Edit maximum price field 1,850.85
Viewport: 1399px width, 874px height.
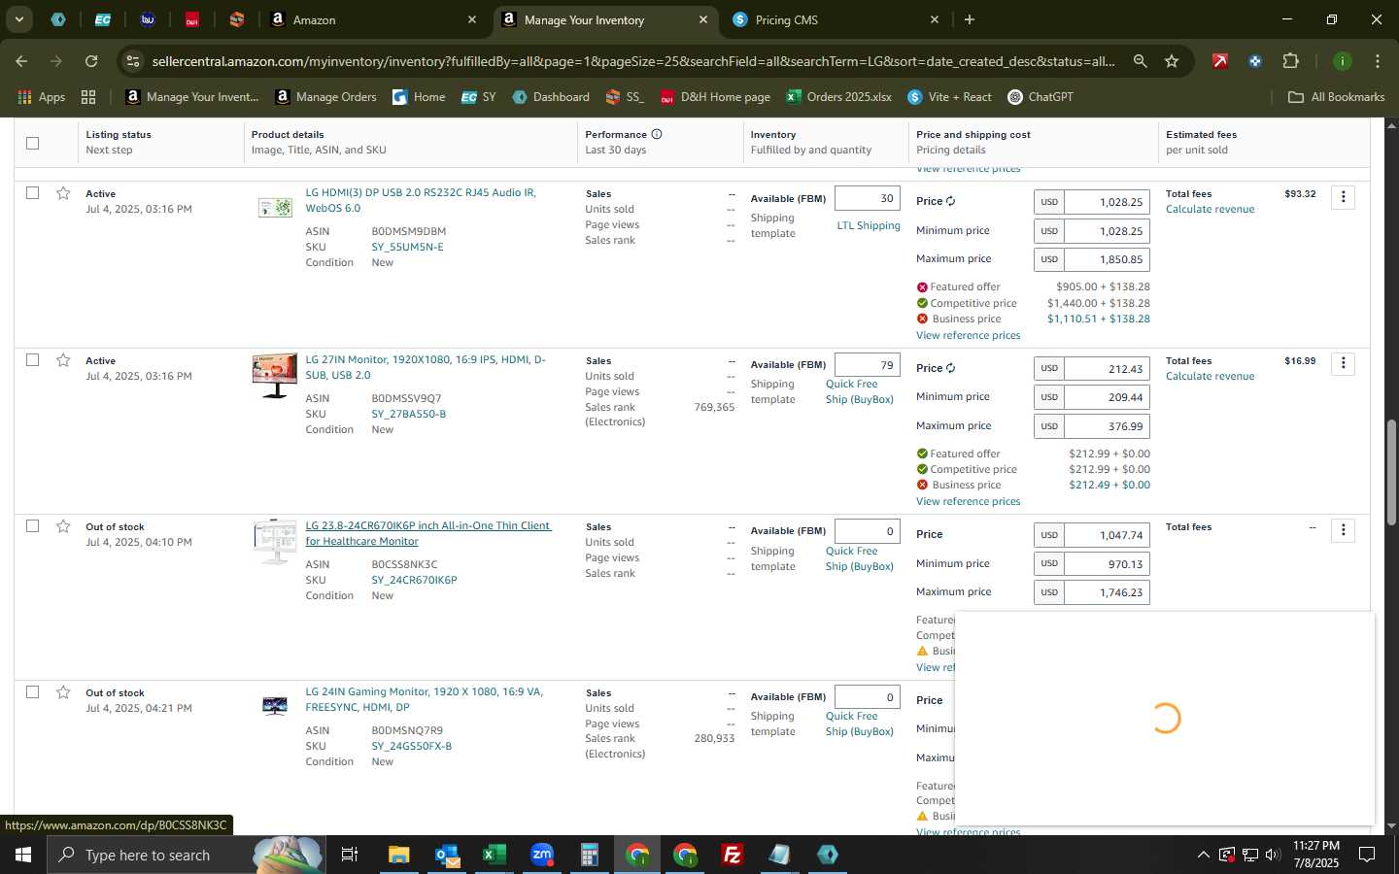[x=1107, y=259]
